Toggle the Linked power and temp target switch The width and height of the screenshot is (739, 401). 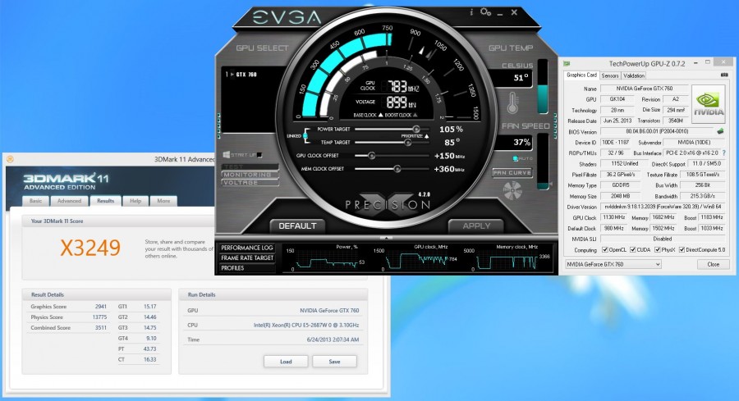(305, 136)
